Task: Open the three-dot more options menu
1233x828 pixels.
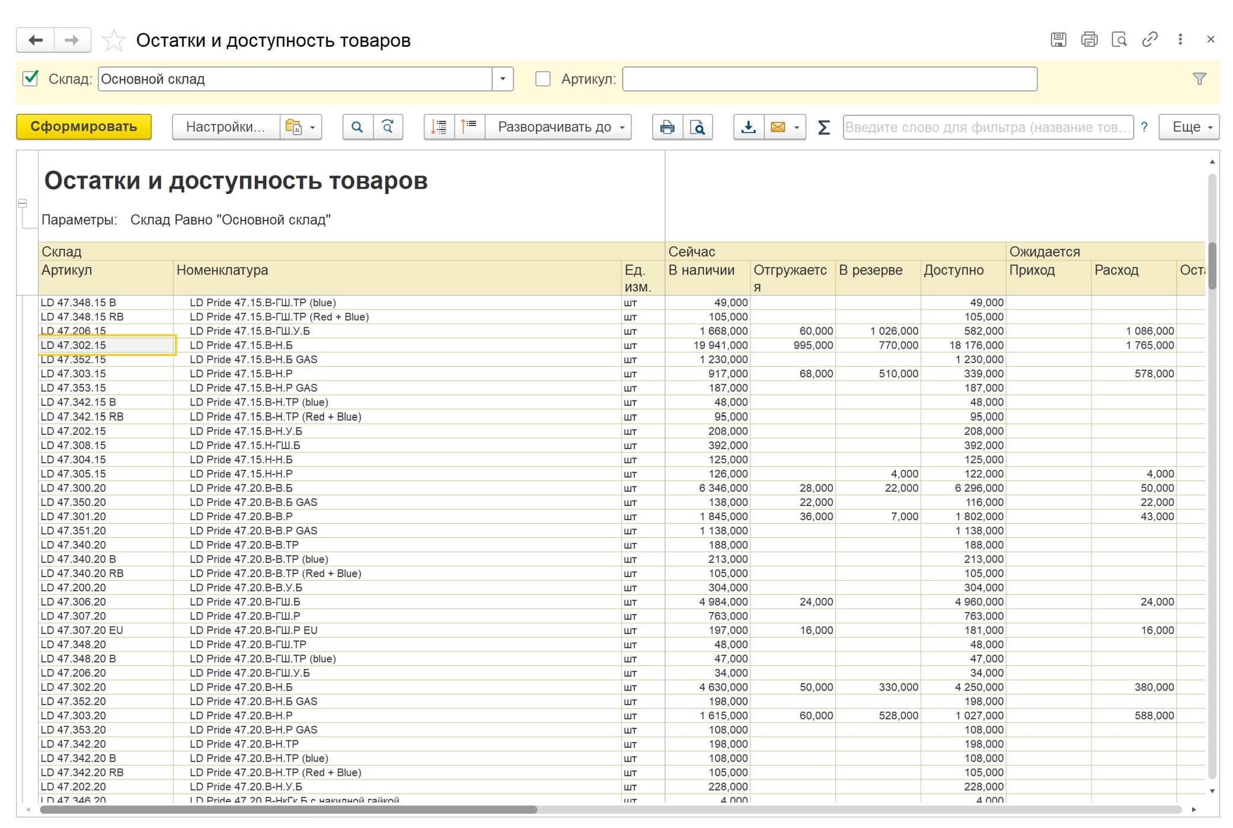Action: click(1180, 40)
